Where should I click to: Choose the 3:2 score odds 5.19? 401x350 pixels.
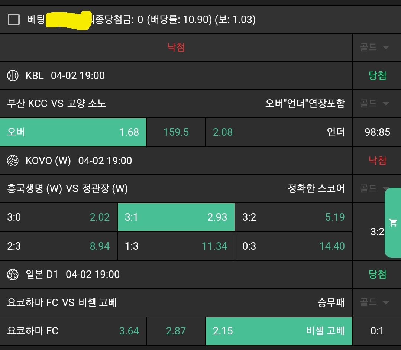point(293,217)
